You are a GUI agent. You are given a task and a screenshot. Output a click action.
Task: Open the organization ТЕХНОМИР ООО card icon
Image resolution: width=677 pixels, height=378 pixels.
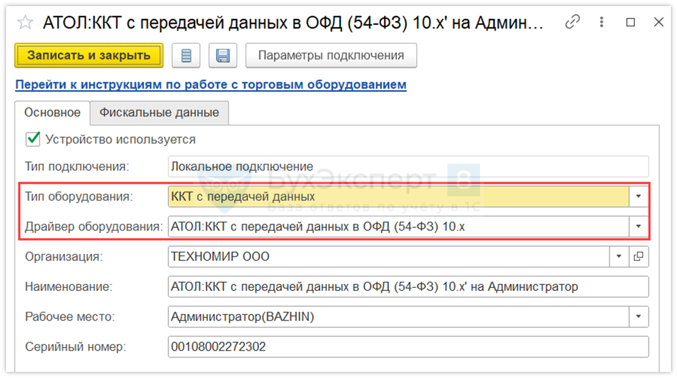639,257
